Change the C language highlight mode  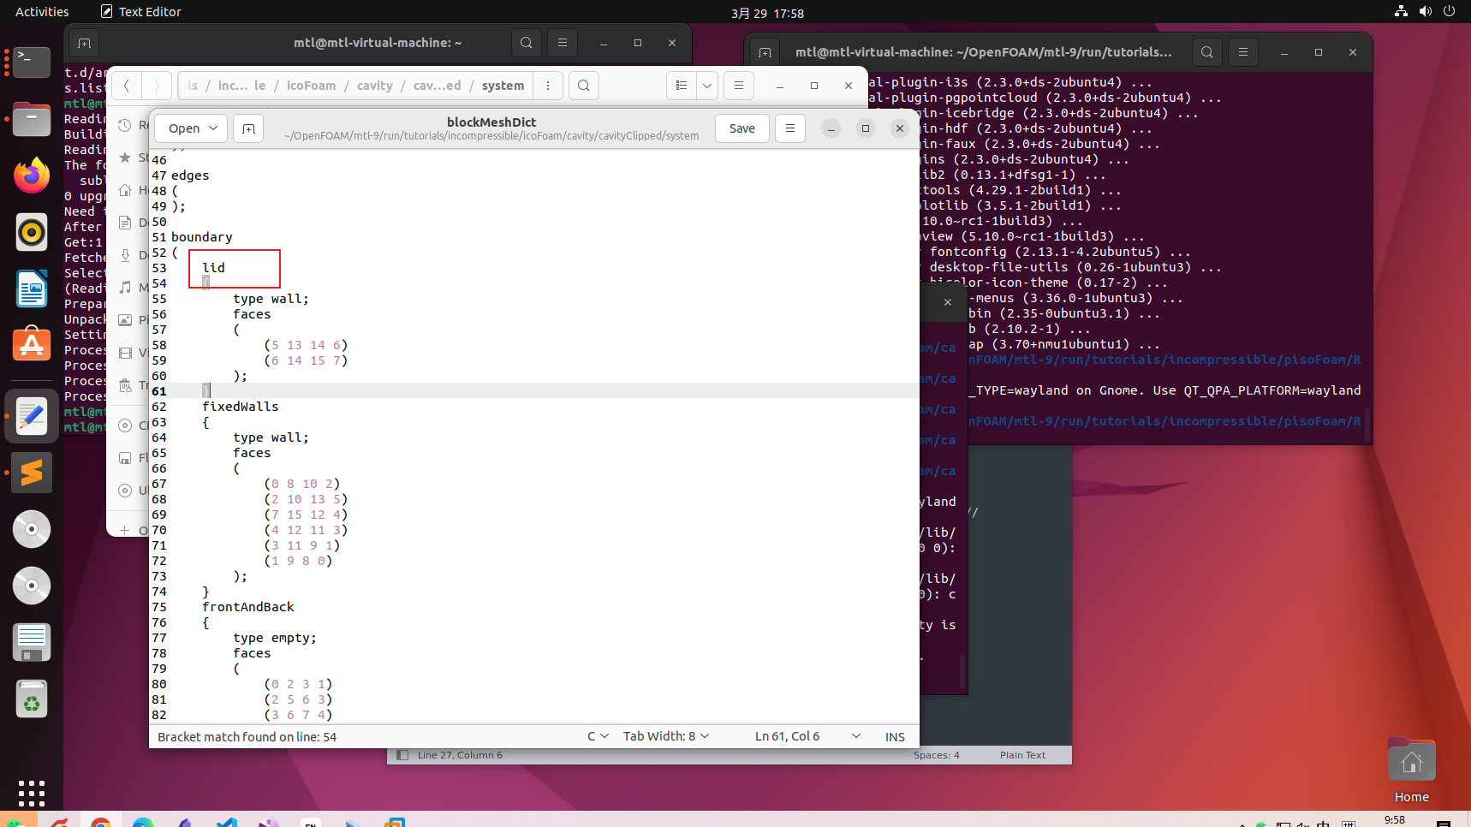(x=598, y=736)
